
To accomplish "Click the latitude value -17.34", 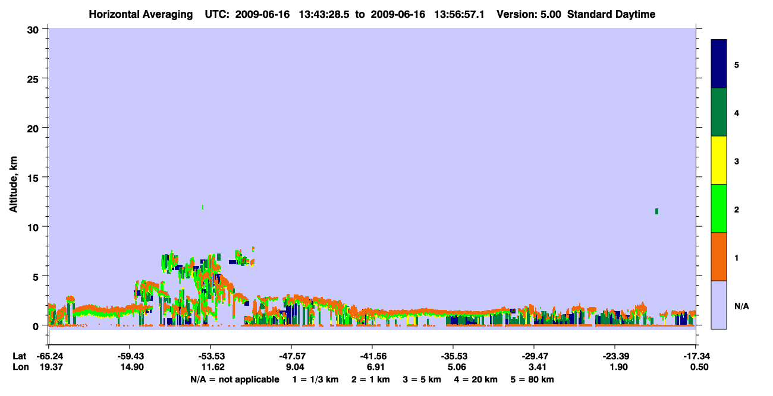I will 695,356.
